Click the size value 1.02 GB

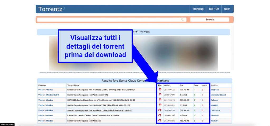183,116
